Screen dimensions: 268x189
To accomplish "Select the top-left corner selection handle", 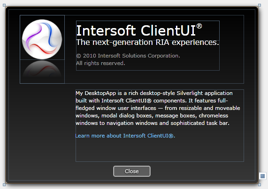I will pos(4,5).
